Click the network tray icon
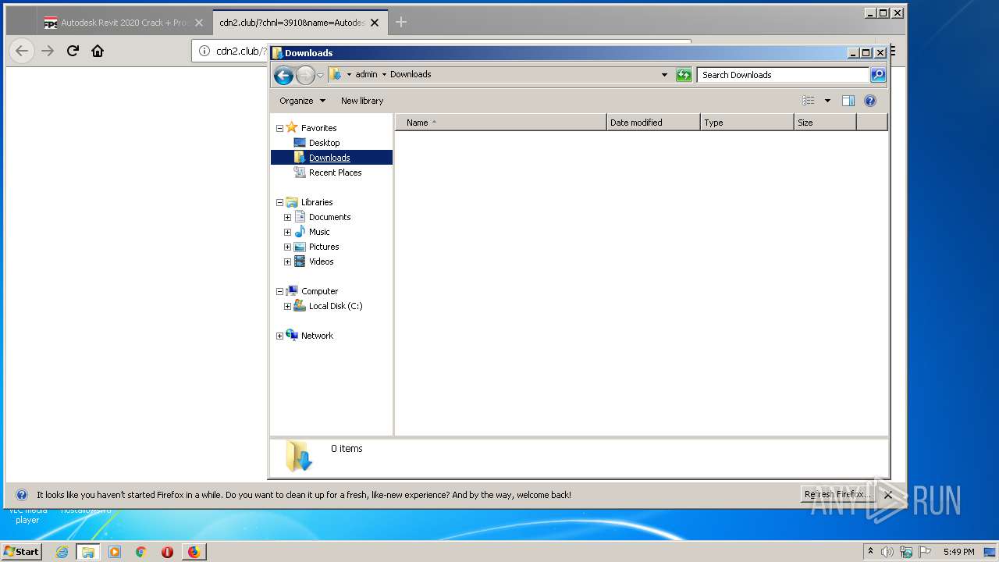999x562 pixels. tap(906, 552)
